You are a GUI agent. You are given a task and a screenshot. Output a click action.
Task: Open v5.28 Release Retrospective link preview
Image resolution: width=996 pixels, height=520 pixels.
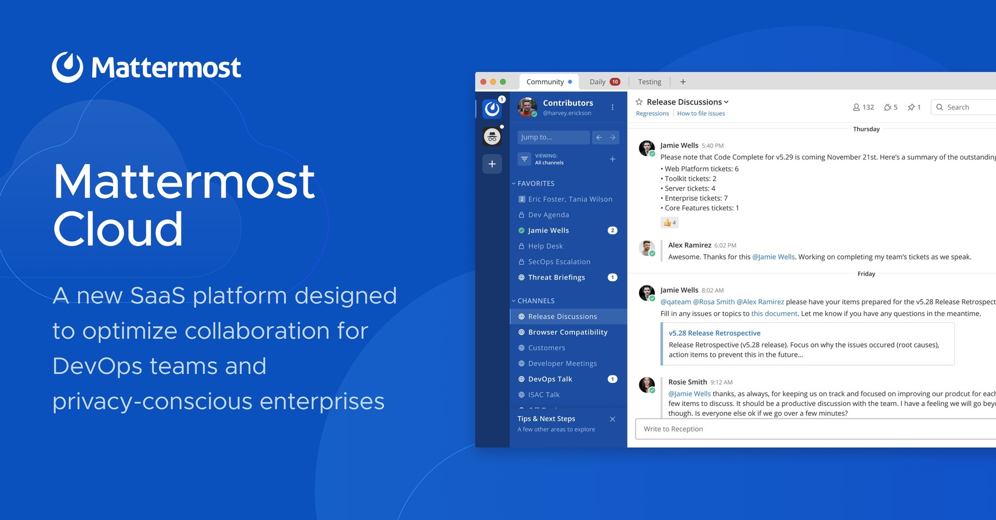[714, 333]
